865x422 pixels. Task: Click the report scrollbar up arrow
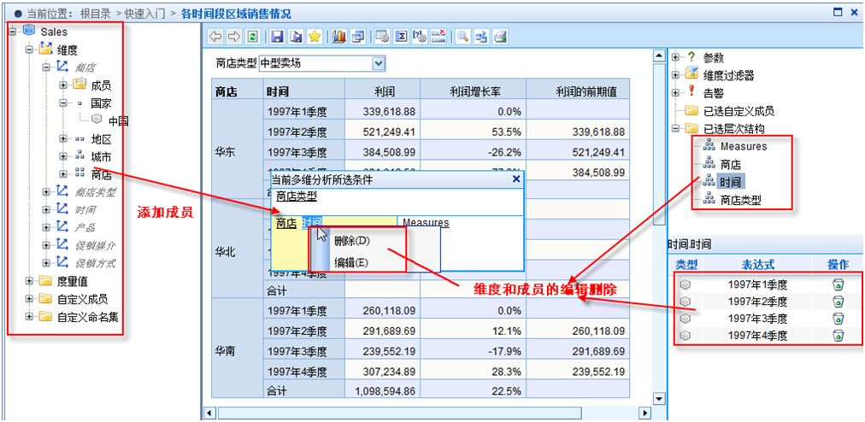pos(658,56)
